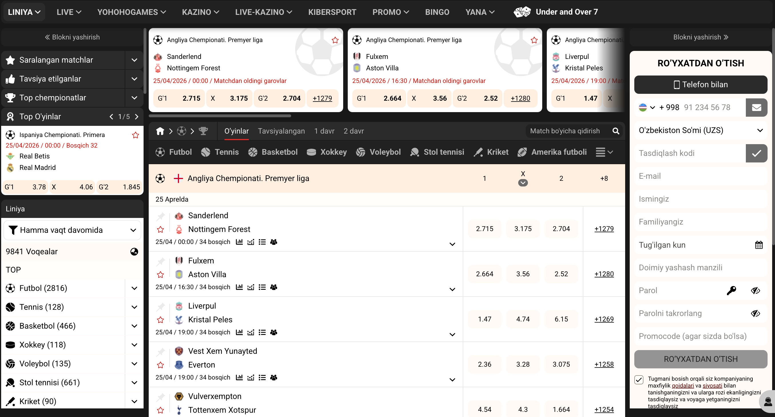The height and width of the screenshot is (417, 775).
Task: Go to previous Top O'yinlar match
Action: pyautogui.click(x=111, y=117)
